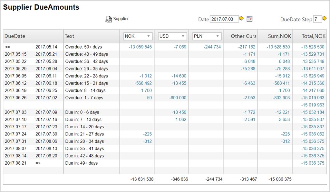Click the DueDate column header
330x192 pixels.
point(15,36)
